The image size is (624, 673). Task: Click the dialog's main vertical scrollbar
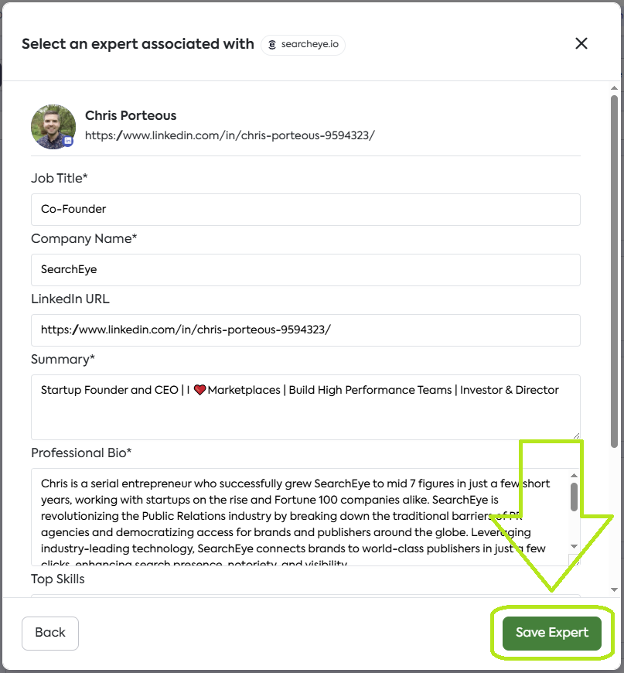[615, 271]
